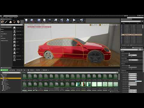Select the Basic category in Modes panel

tap(2, 29)
